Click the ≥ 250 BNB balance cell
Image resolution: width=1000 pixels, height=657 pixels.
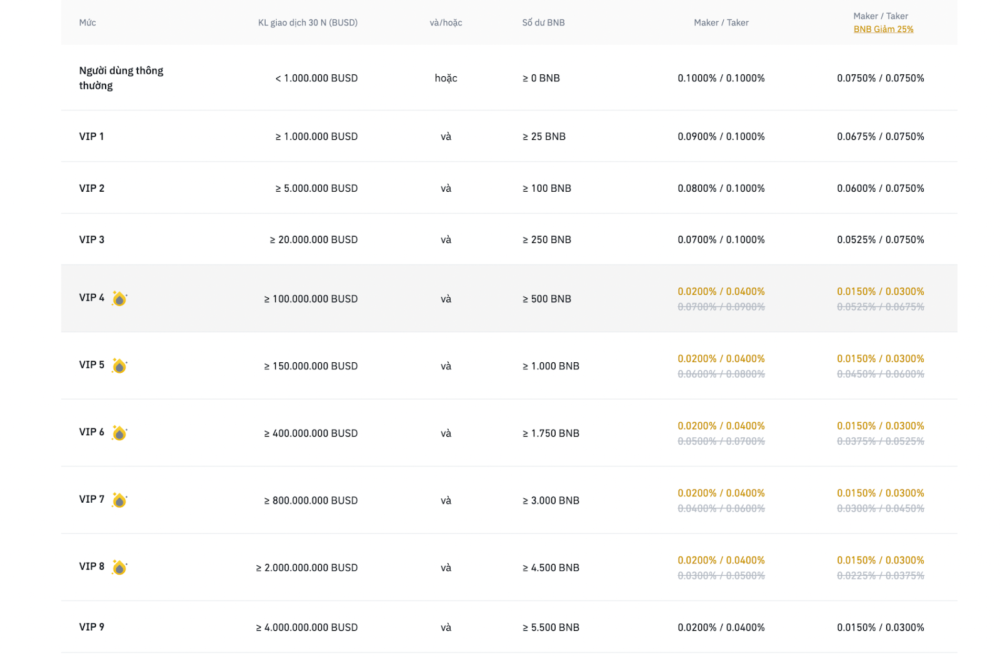point(547,239)
